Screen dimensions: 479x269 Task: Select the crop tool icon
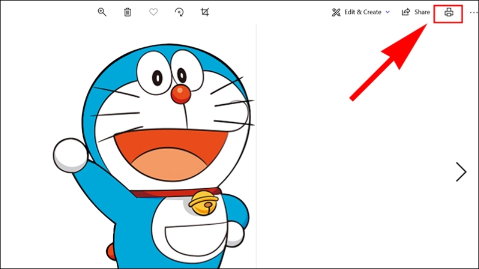point(205,12)
